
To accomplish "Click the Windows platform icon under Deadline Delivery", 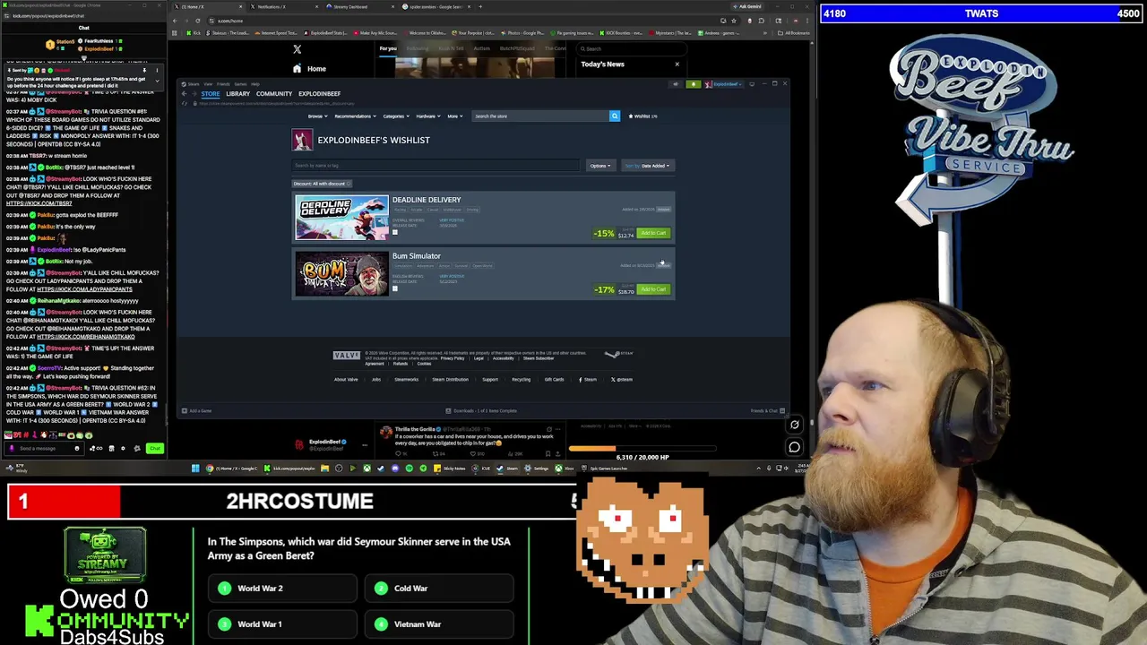I will pyautogui.click(x=394, y=233).
